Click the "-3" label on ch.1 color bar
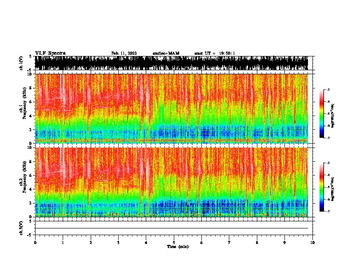352x272 pixels. tap(328, 89)
